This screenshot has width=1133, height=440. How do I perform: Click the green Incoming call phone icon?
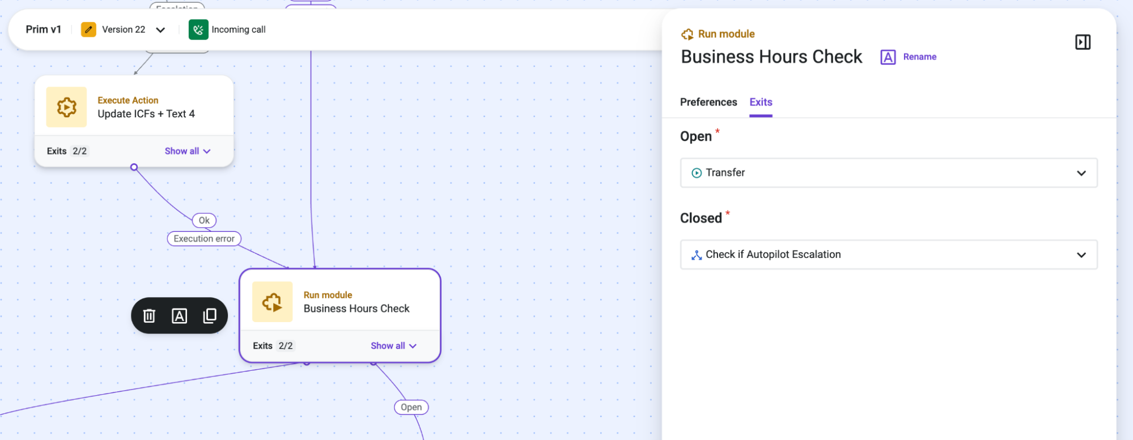point(198,29)
